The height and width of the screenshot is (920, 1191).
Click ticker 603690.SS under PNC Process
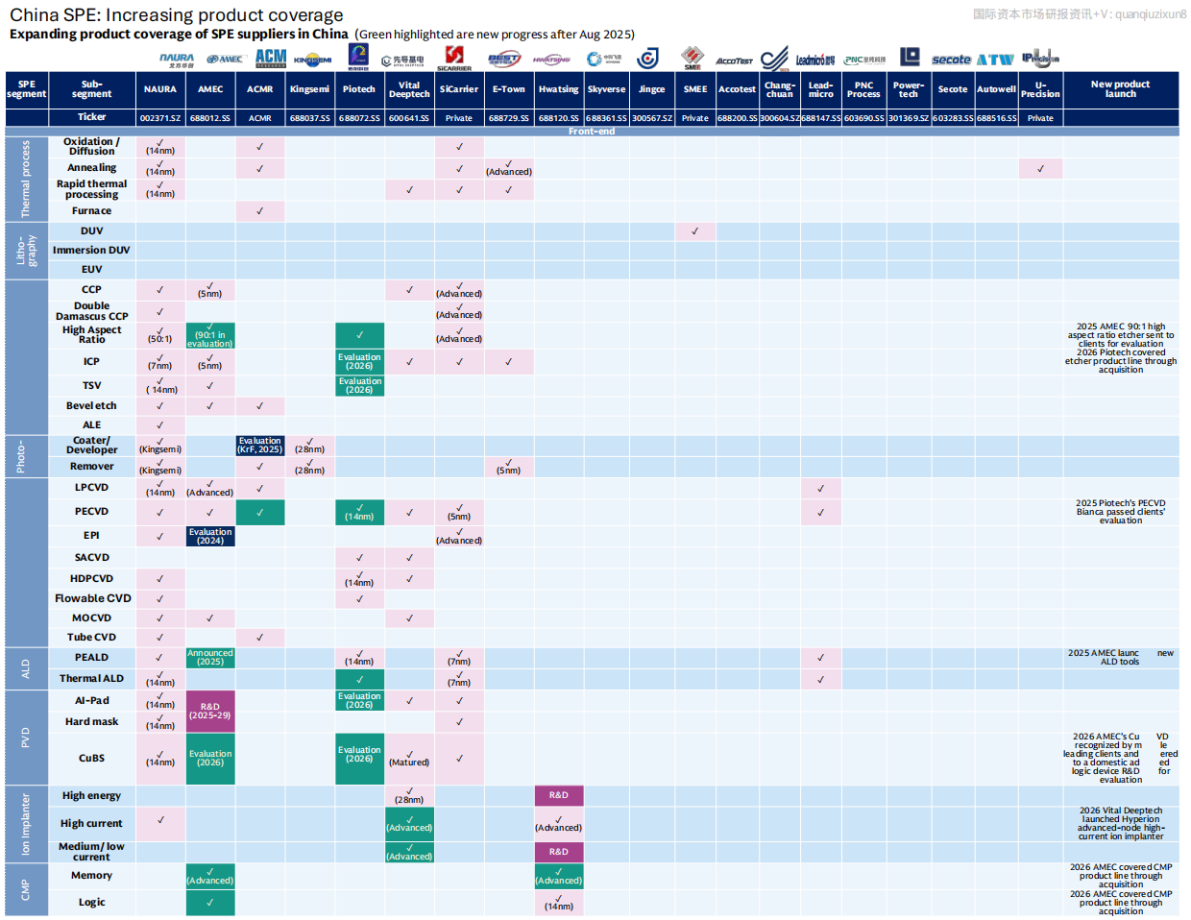[863, 118]
